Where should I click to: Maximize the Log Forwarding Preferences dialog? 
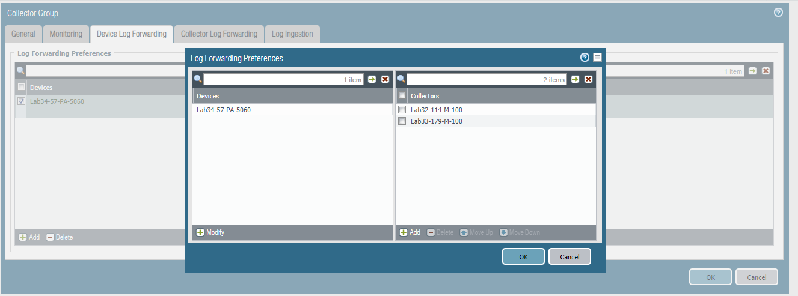click(597, 58)
